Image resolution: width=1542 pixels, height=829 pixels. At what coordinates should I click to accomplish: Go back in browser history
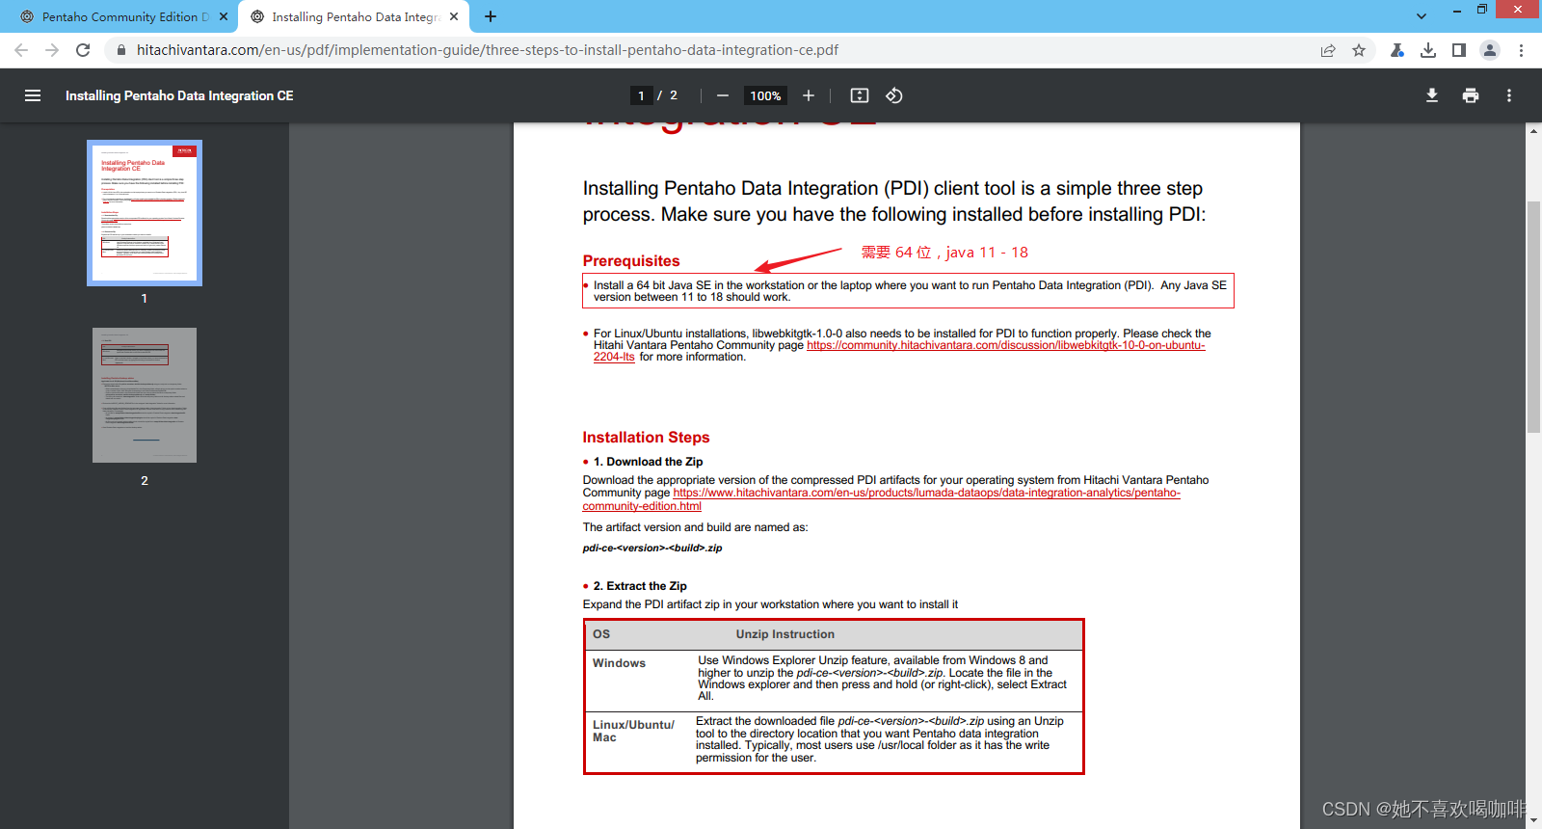tap(21, 50)
